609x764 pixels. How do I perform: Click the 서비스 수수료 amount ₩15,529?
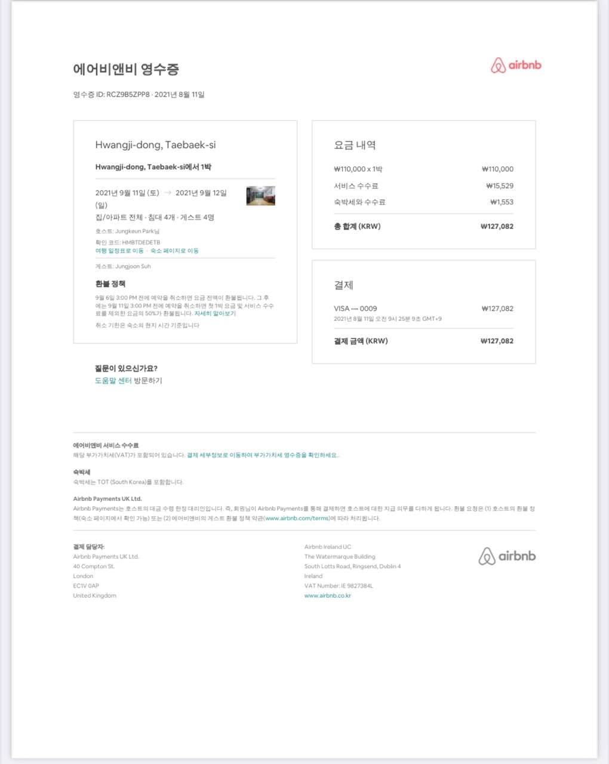tap(500, 186)
